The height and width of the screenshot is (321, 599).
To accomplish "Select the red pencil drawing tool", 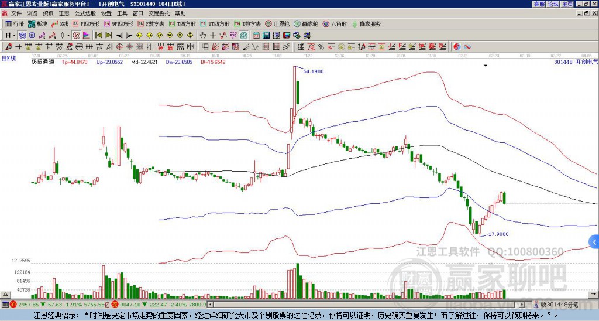I will (8, 47).
